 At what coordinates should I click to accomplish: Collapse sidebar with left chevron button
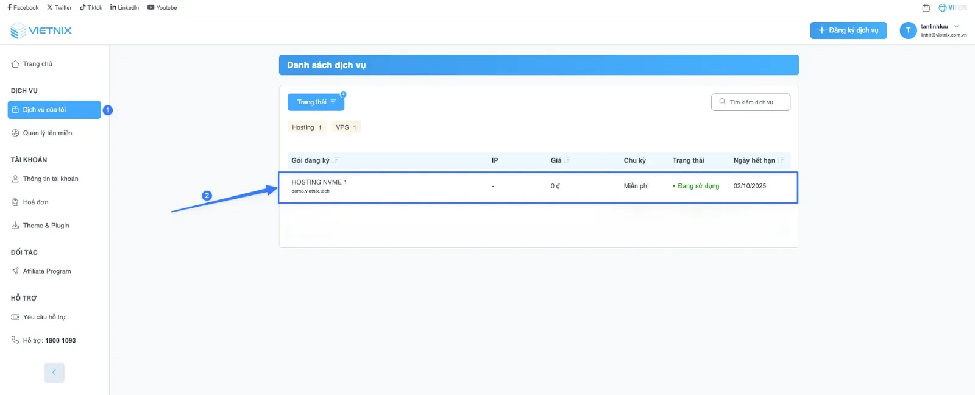click(54, 372)
